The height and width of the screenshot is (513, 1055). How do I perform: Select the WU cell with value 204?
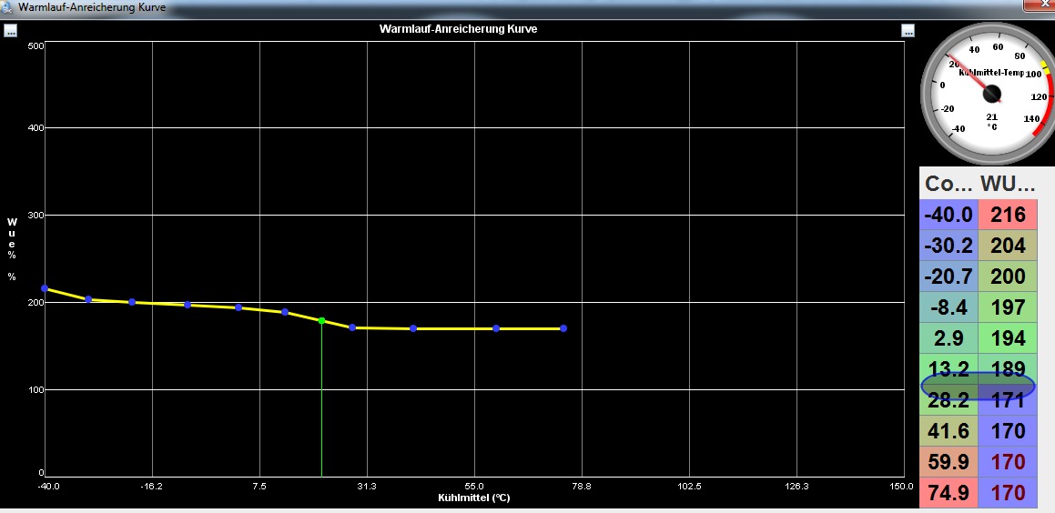[1008, 246]
